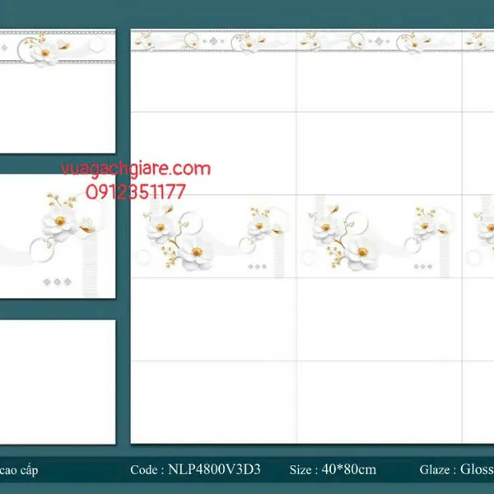This screenshot has width=494, height=494.
Task: Click the white flower on top-left border tile
Action: click(x=51, y=51)
